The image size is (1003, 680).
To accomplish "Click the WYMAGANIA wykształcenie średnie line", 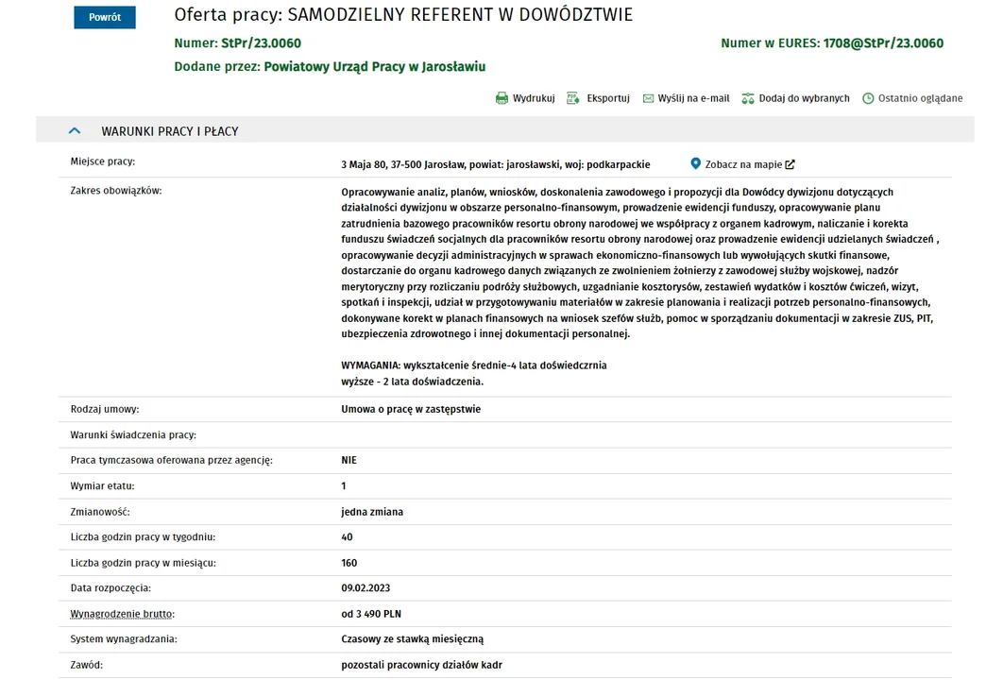I will click(x=473, y=365).
